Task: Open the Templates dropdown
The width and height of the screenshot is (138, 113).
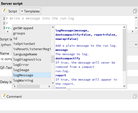Action: (30, 11)
